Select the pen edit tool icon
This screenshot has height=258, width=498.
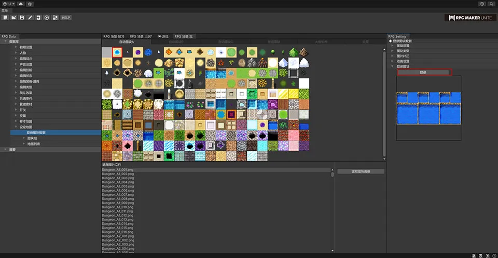[30, 18]
